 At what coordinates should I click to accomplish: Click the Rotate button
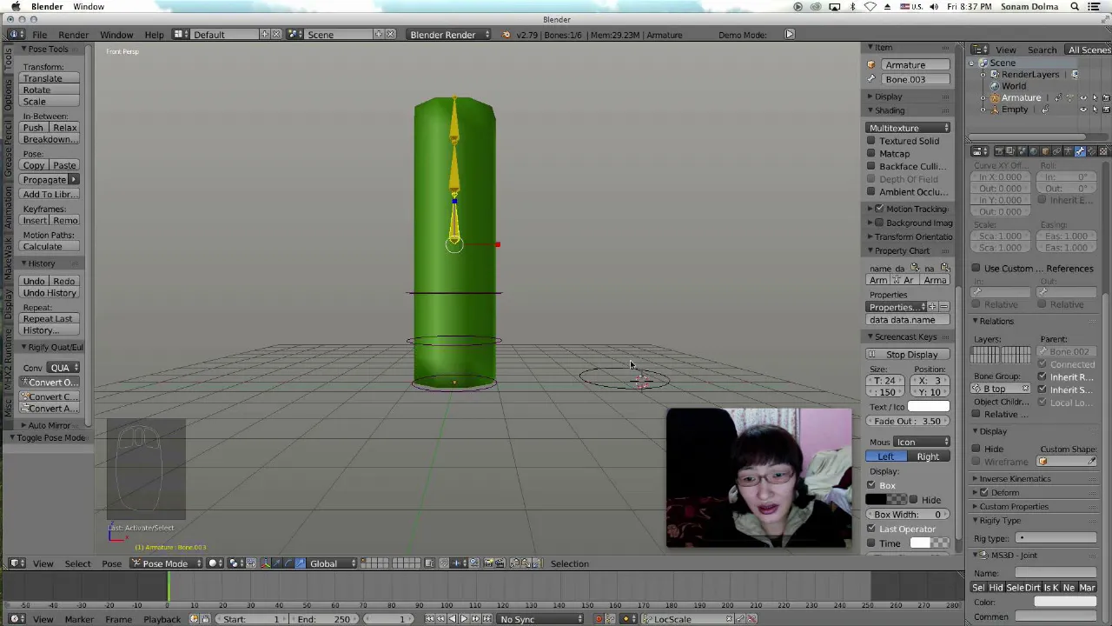50,90
